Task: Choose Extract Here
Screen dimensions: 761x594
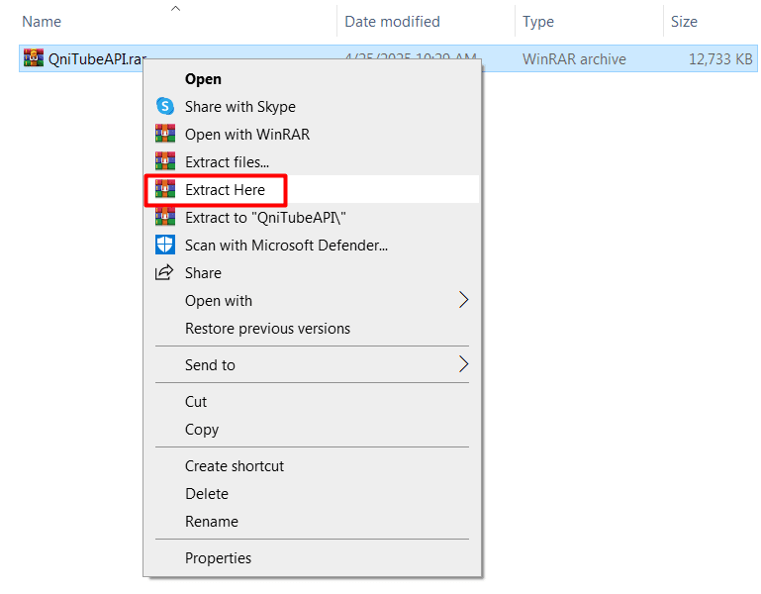Action: (x=311, y=189)
